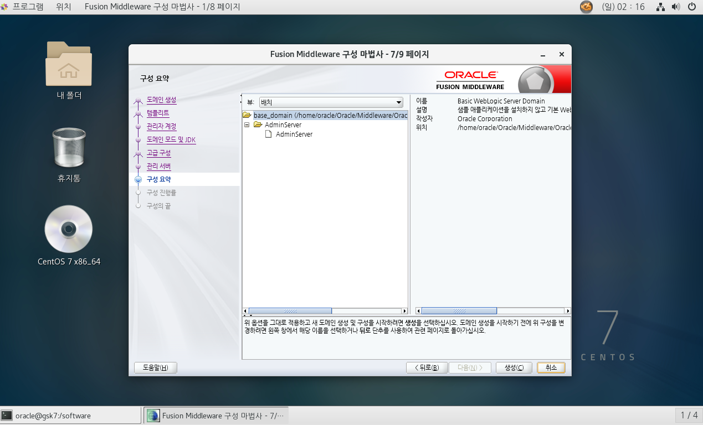Click the base_domain folder icon in tree
703x425 pixels.
coord(247,115)
